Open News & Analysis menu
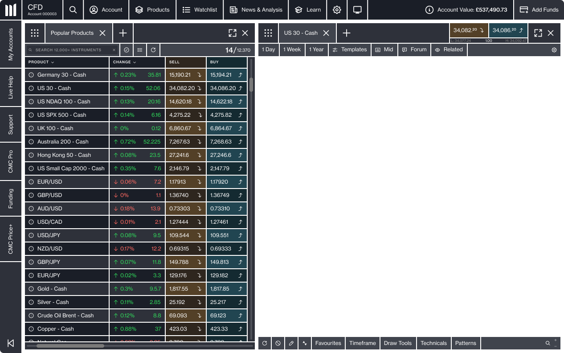 click(x=256, y=10)
